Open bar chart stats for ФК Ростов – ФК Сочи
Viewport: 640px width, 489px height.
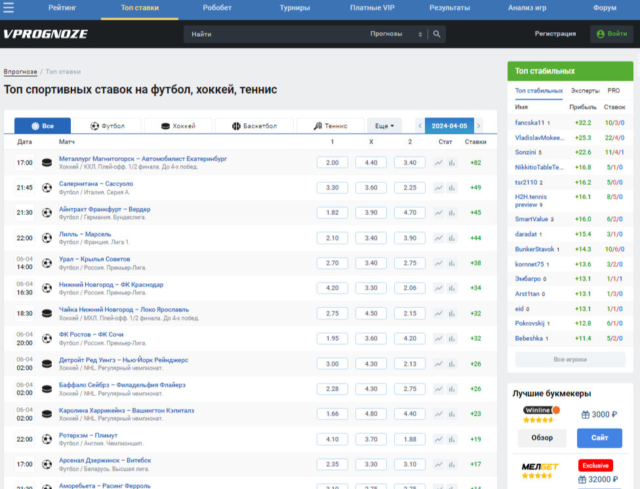point(452,339)
